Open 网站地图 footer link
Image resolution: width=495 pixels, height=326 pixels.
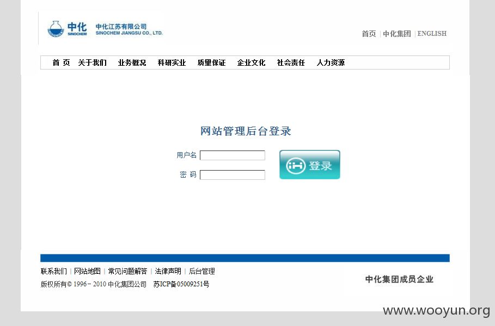(87, 271)
